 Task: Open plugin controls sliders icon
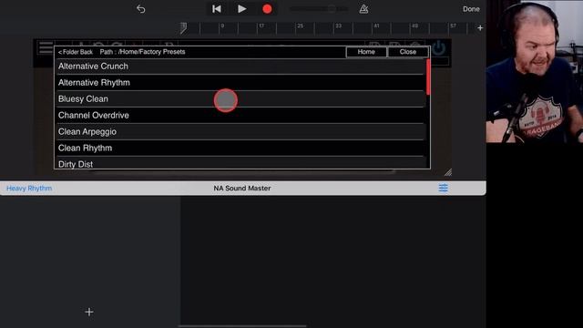(443, 189)
